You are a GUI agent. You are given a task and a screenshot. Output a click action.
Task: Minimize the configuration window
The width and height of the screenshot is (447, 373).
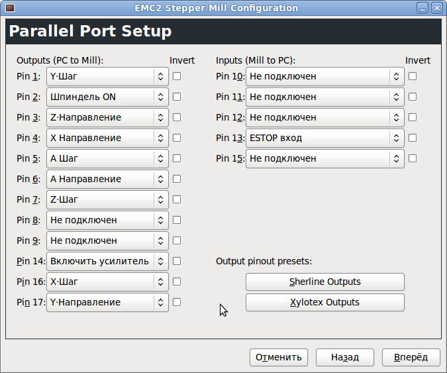tap(422, 8)
